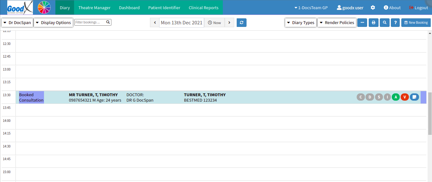Open the Clinical Reports tab
The width and height of the screenshot is (432, 182).
203,8
